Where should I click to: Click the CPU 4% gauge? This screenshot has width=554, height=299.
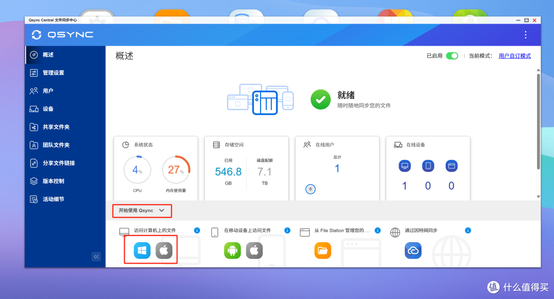[x=137, y=170]
